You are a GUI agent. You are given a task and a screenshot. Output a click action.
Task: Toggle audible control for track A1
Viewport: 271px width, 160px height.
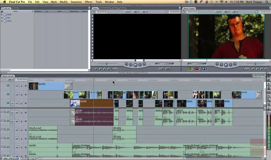(8, 113)
